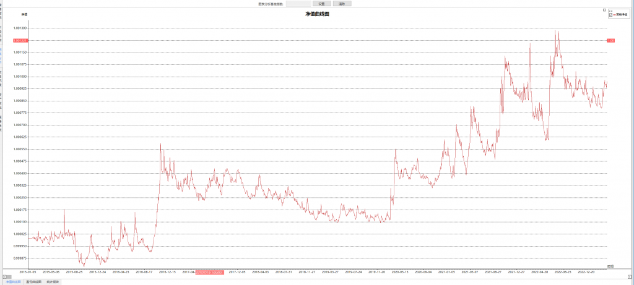Click the 清除 button in top toolbar
Screen dimensions: 634x285
pos(342,4)
